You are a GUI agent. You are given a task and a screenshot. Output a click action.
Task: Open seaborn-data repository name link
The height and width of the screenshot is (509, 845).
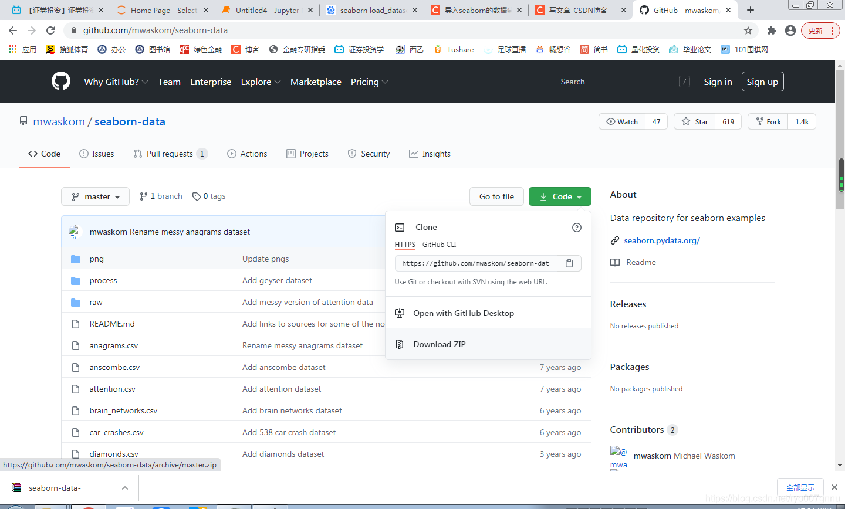[130, 121]
